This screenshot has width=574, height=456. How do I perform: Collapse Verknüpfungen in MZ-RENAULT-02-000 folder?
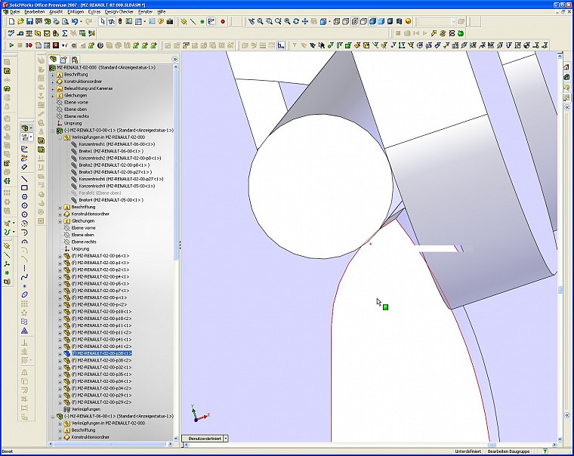[x=60, y=137]
